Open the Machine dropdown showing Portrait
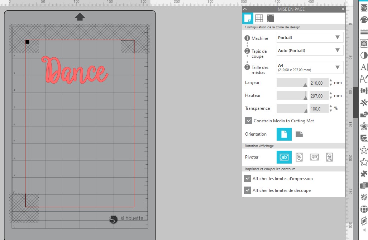Image resolution: width=368 pixels, height=240 pixels. pyautogui.click(x=309, y=37)
